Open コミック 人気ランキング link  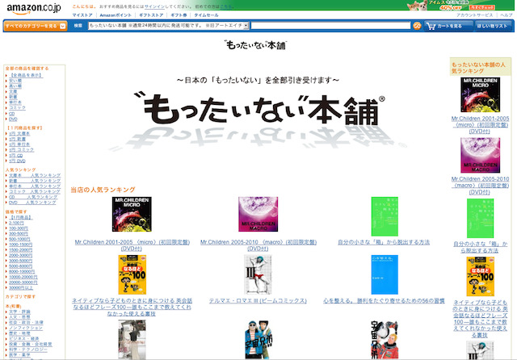pyautogui.click(x=35, y=191)
